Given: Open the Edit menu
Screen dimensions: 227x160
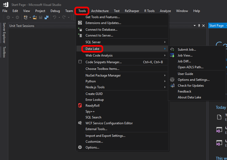Looking at the screenshot, I should point(15,11).
